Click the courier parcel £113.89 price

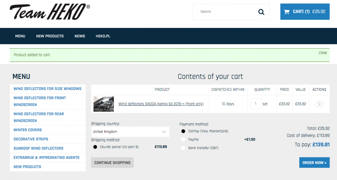pos(161,147)
